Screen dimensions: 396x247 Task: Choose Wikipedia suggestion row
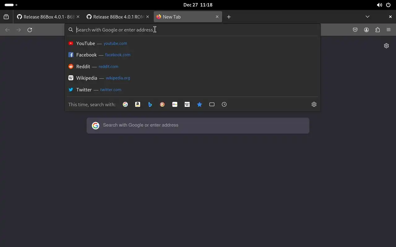click(x=192, y=78)
